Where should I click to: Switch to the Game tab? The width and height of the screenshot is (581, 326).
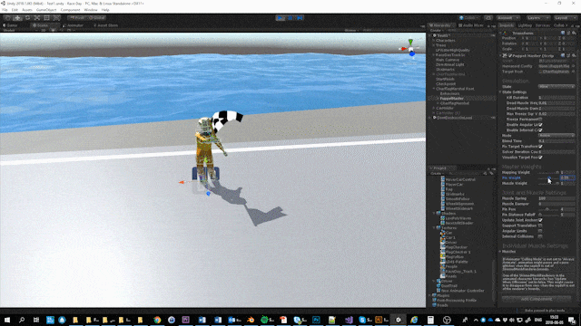pyautogui.click(x=11, y=25)
